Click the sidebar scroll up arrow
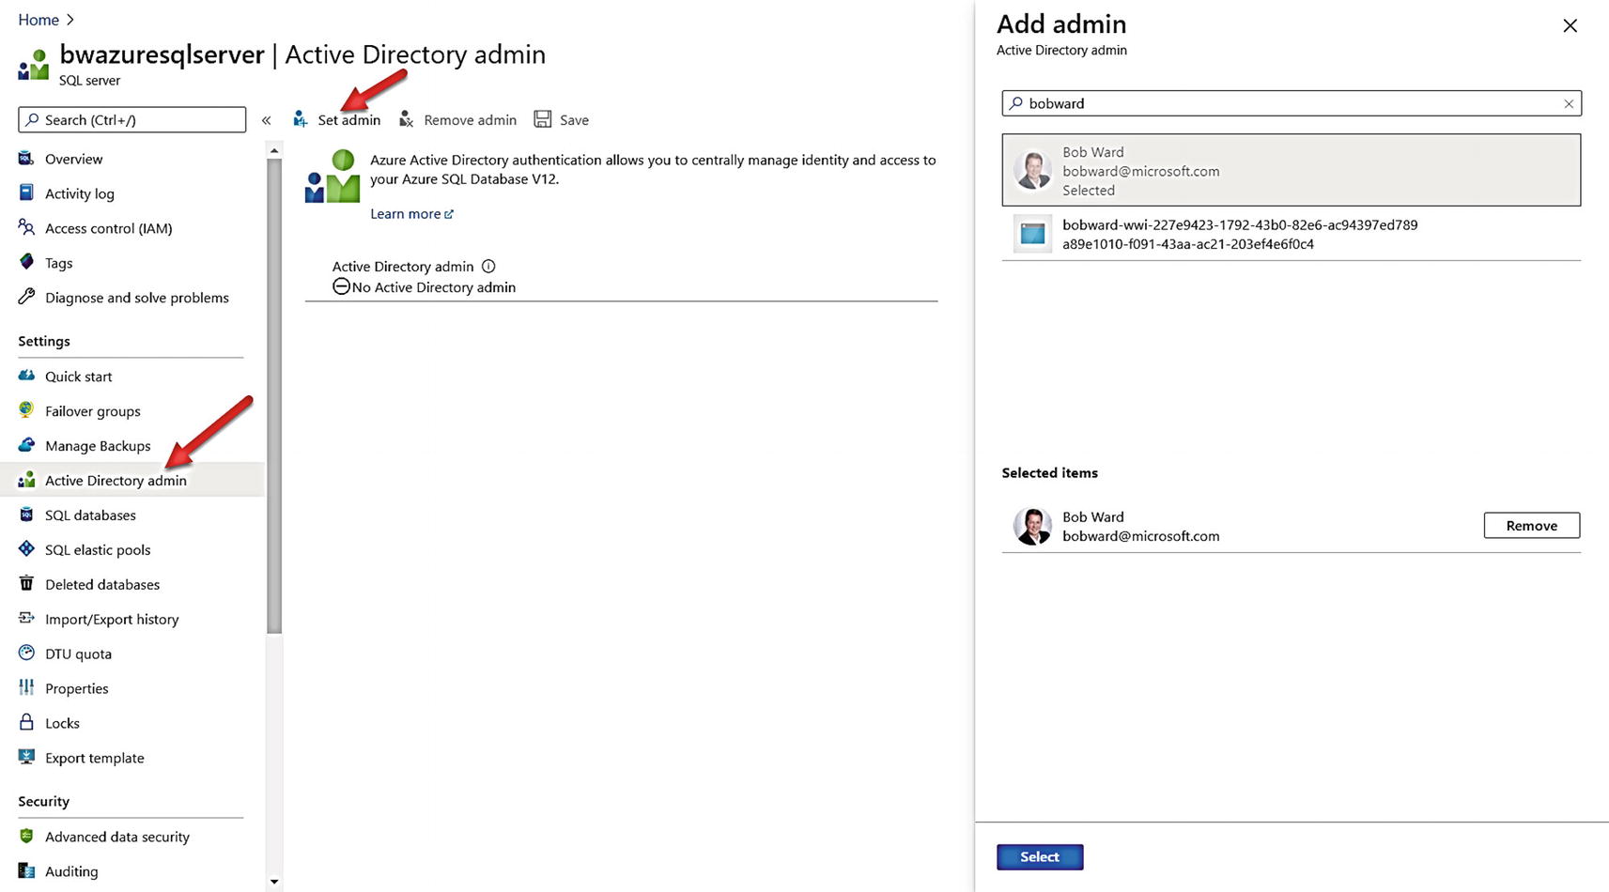Image resolution: width=1609 pixels, height=892 pixels. tap(274, 150)
